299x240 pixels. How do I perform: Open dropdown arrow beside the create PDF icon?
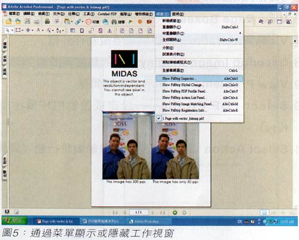click(72, 22)
